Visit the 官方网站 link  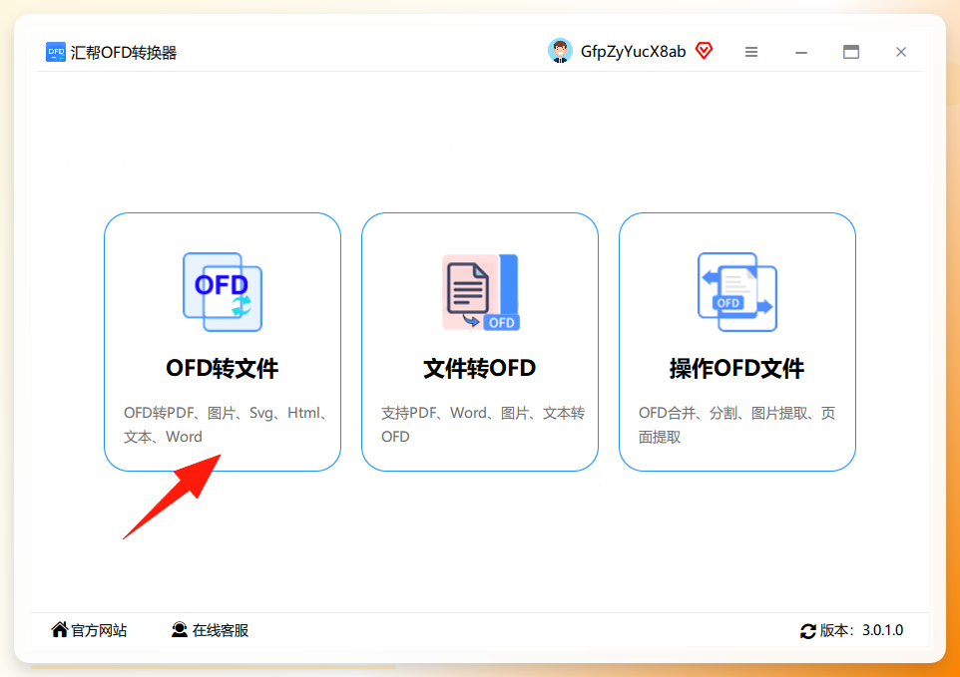pos(99,630)
